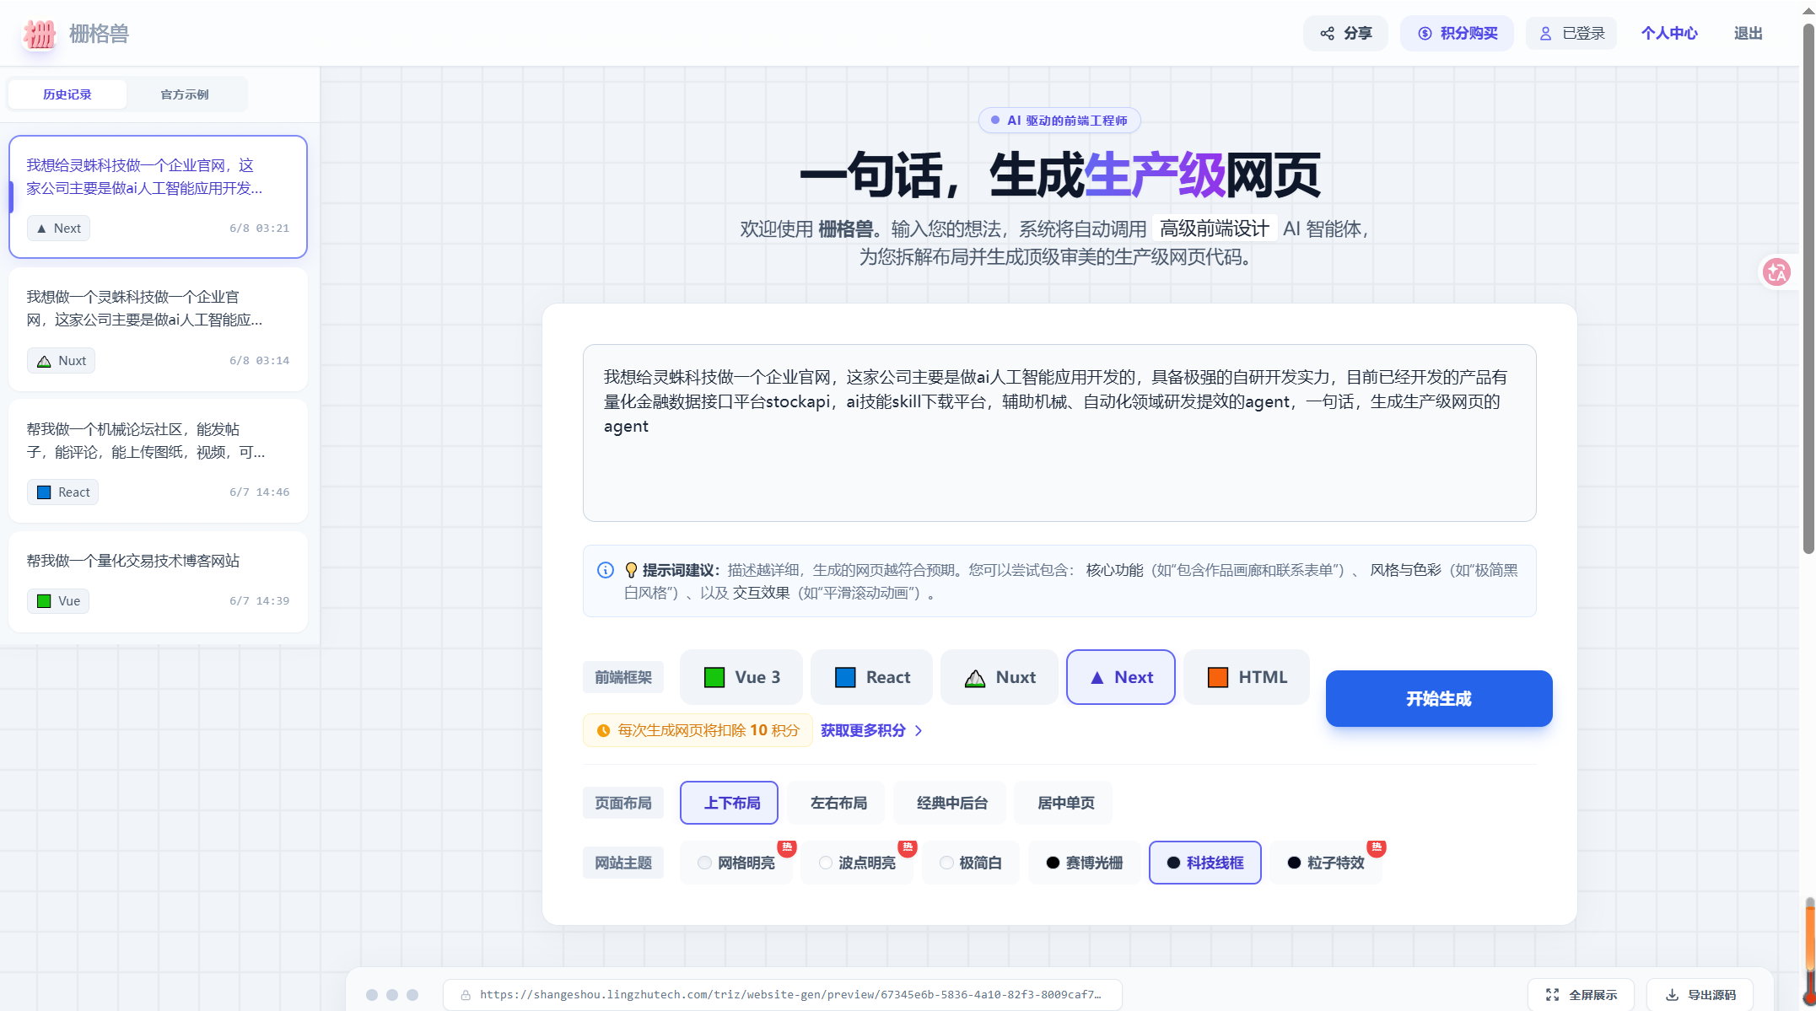This screenshot has height=1011, width=1816.
Task: Open the Nuxt history item 6/8 03:14
Action: click(x=158, y=329)
